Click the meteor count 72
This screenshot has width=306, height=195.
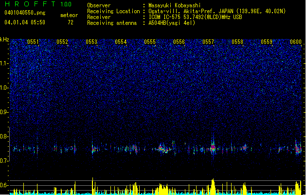tap(71, 22)
